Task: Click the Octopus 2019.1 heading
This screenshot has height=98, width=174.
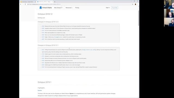Action: (45, 82)
